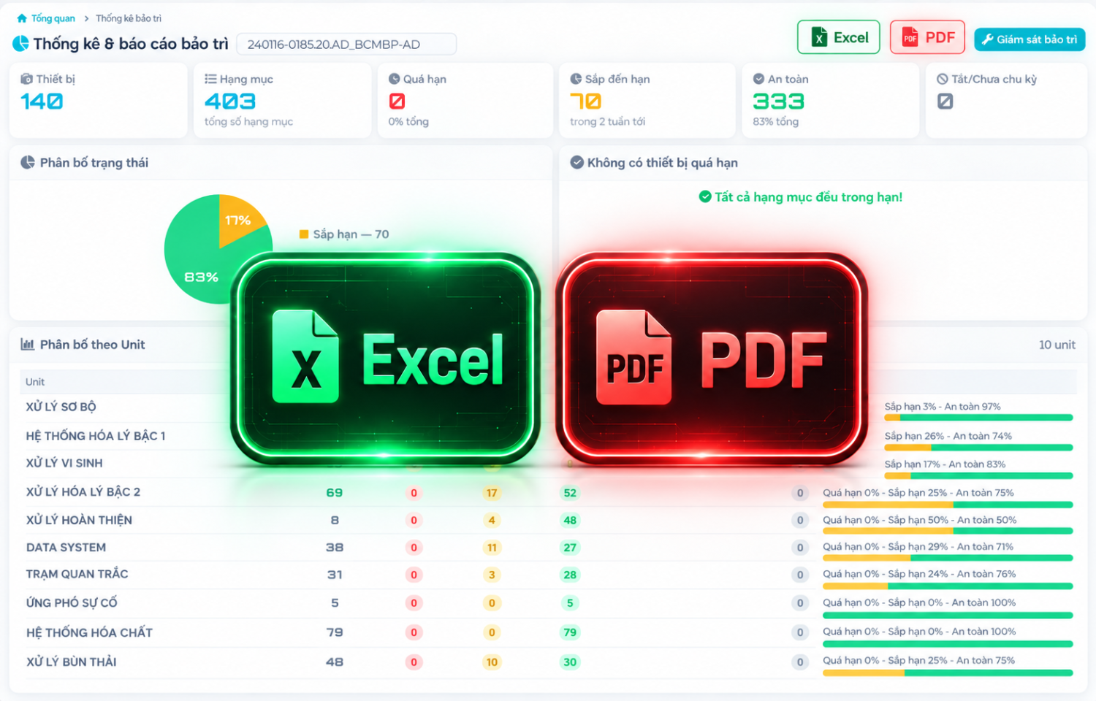The width and height of the screenshot is (1096, 701).
Task: Select the XỬ LÝ VI SINH row name
Action: point(64,463)
